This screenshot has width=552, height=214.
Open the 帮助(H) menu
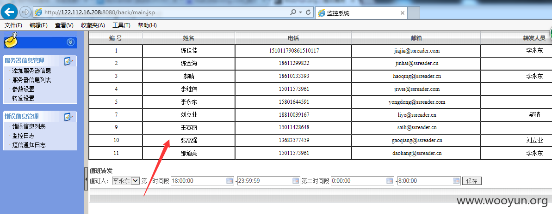[147, 25]
